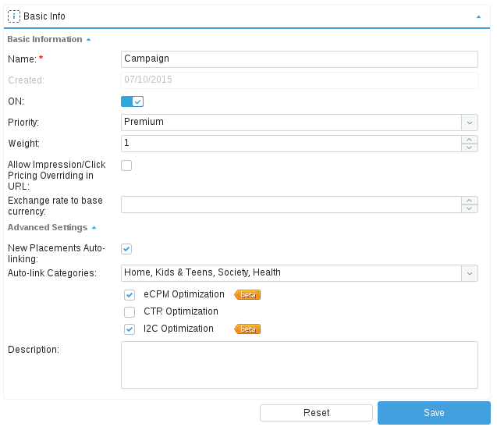Screen dimensions: 497x434
Task: Uncheck I2C Optimization checkbox
Action: pyautogui.click(x=130, y=329)
